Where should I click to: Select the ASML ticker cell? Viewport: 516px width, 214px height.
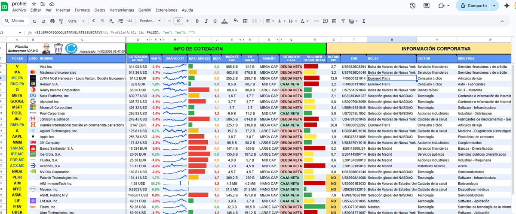pos(17,195)
